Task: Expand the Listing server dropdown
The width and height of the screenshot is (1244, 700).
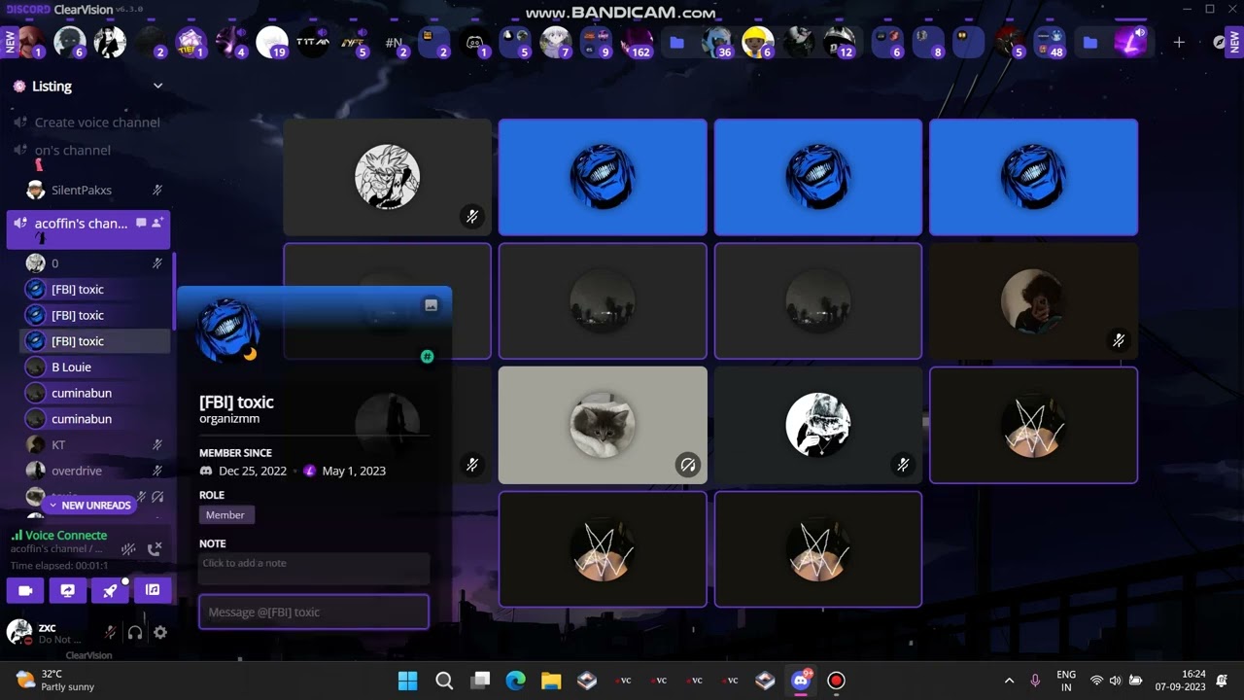Action: (x=157, y=86)
